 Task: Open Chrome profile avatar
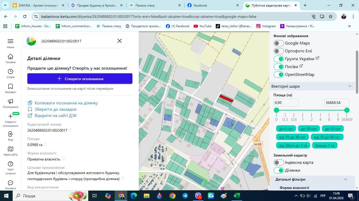click(x=343, y=16)
